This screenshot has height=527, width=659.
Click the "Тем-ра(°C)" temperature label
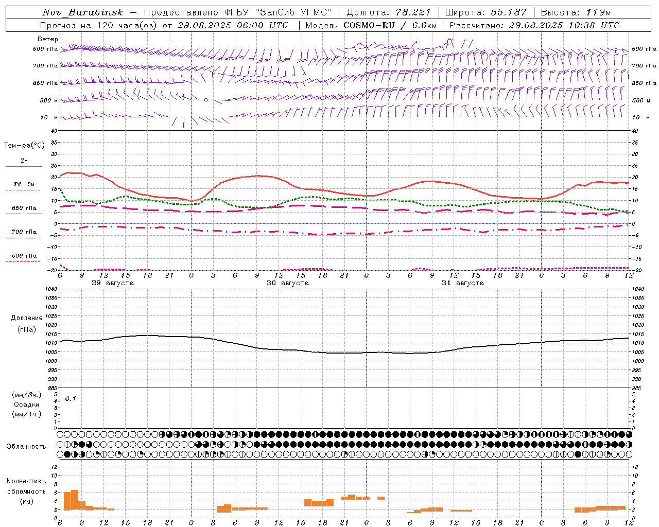tap(24, 146)
